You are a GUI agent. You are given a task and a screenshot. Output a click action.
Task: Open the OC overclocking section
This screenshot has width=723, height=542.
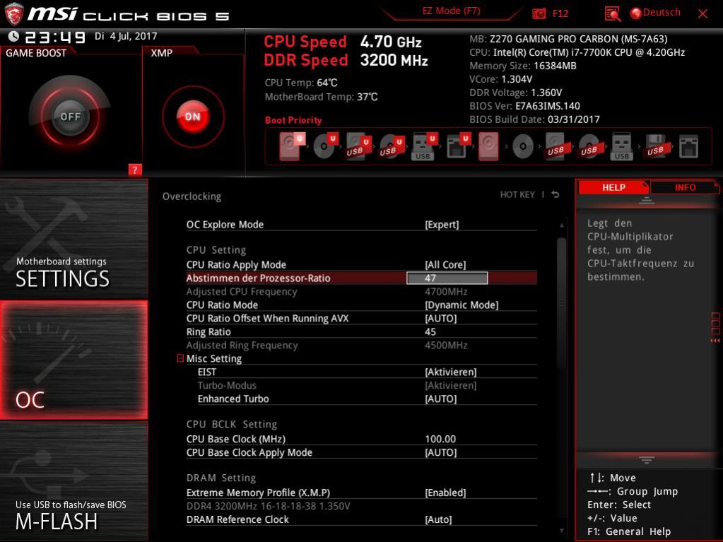pyautogui.click(x=74, y=360)
